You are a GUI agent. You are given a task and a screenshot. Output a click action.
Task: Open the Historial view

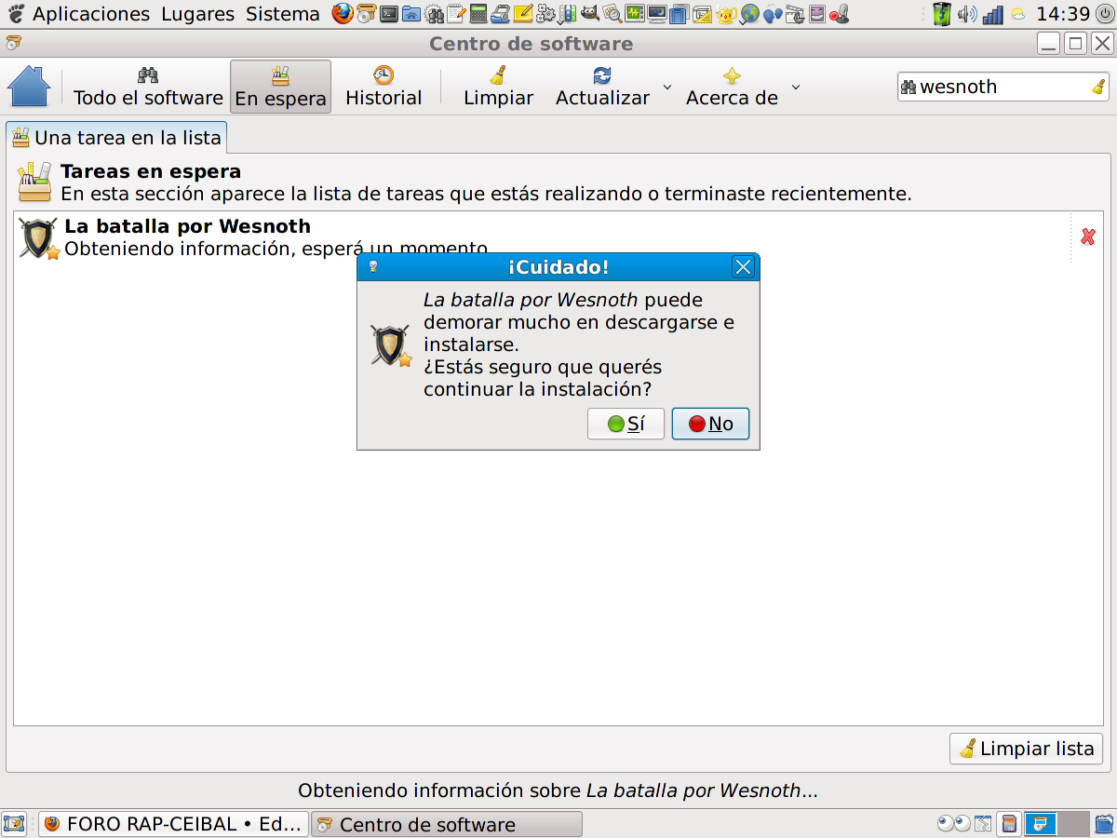pyautogui.click(x=384, y=87)
